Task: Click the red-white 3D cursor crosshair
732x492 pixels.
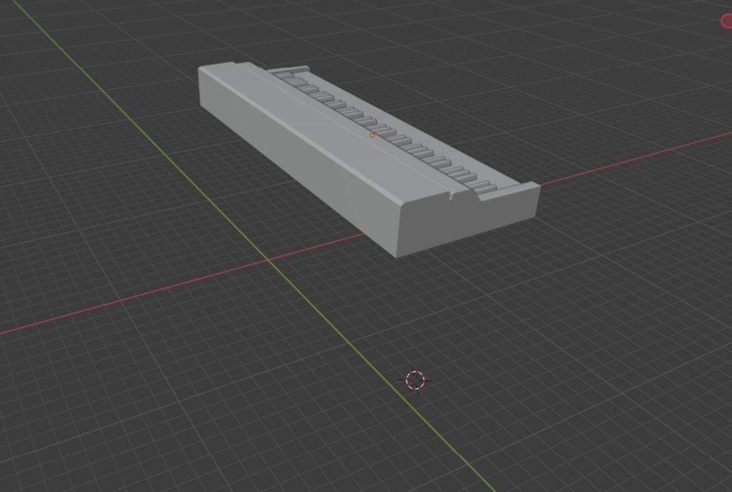Action: tap(415, 380)
